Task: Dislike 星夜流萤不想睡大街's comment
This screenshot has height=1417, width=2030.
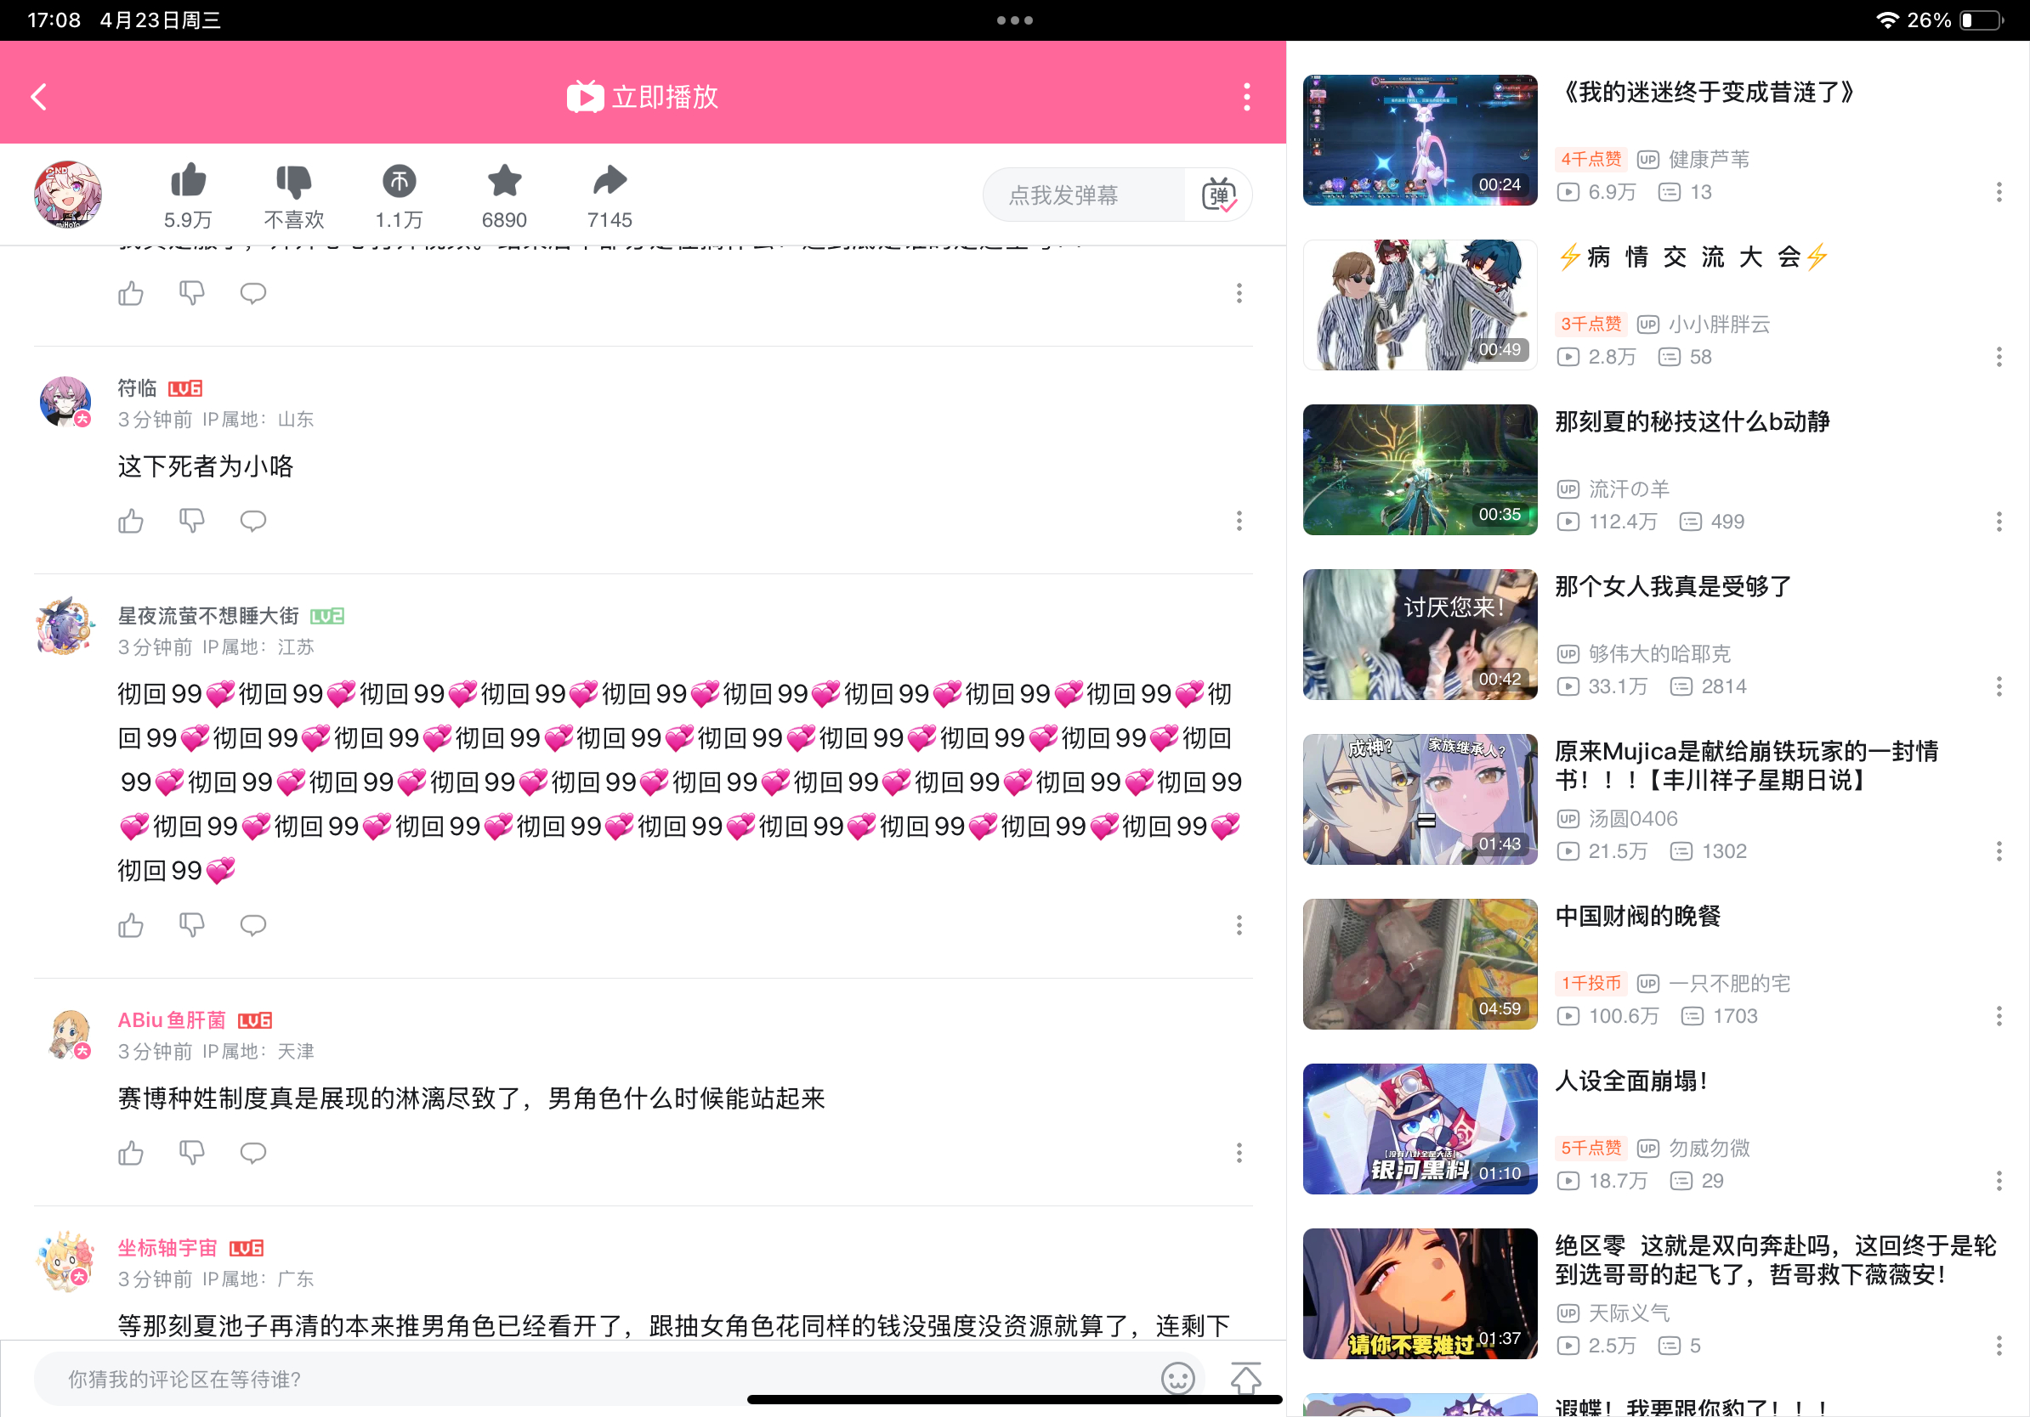Action: (192, 925)
